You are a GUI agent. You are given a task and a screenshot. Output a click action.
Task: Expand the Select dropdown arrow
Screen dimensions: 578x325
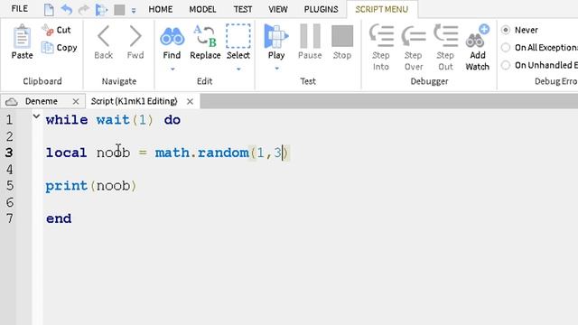click(x=238, y=70)
